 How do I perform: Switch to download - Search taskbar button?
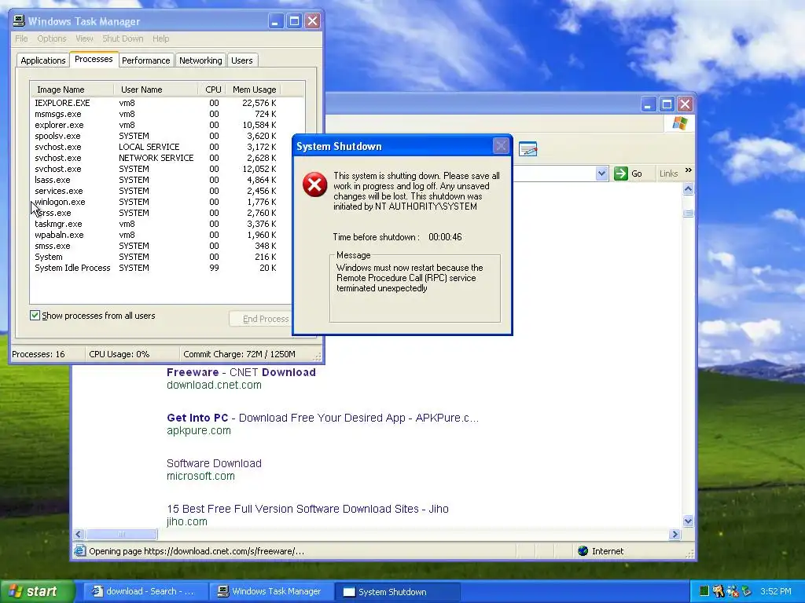point(145,591)
